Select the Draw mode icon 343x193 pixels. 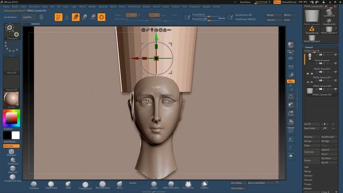[67, 17]
